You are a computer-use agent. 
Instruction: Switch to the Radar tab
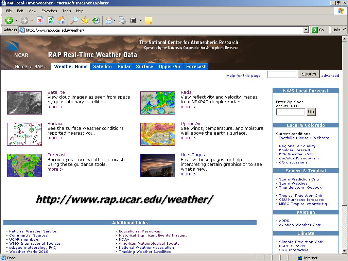point(124,66)
